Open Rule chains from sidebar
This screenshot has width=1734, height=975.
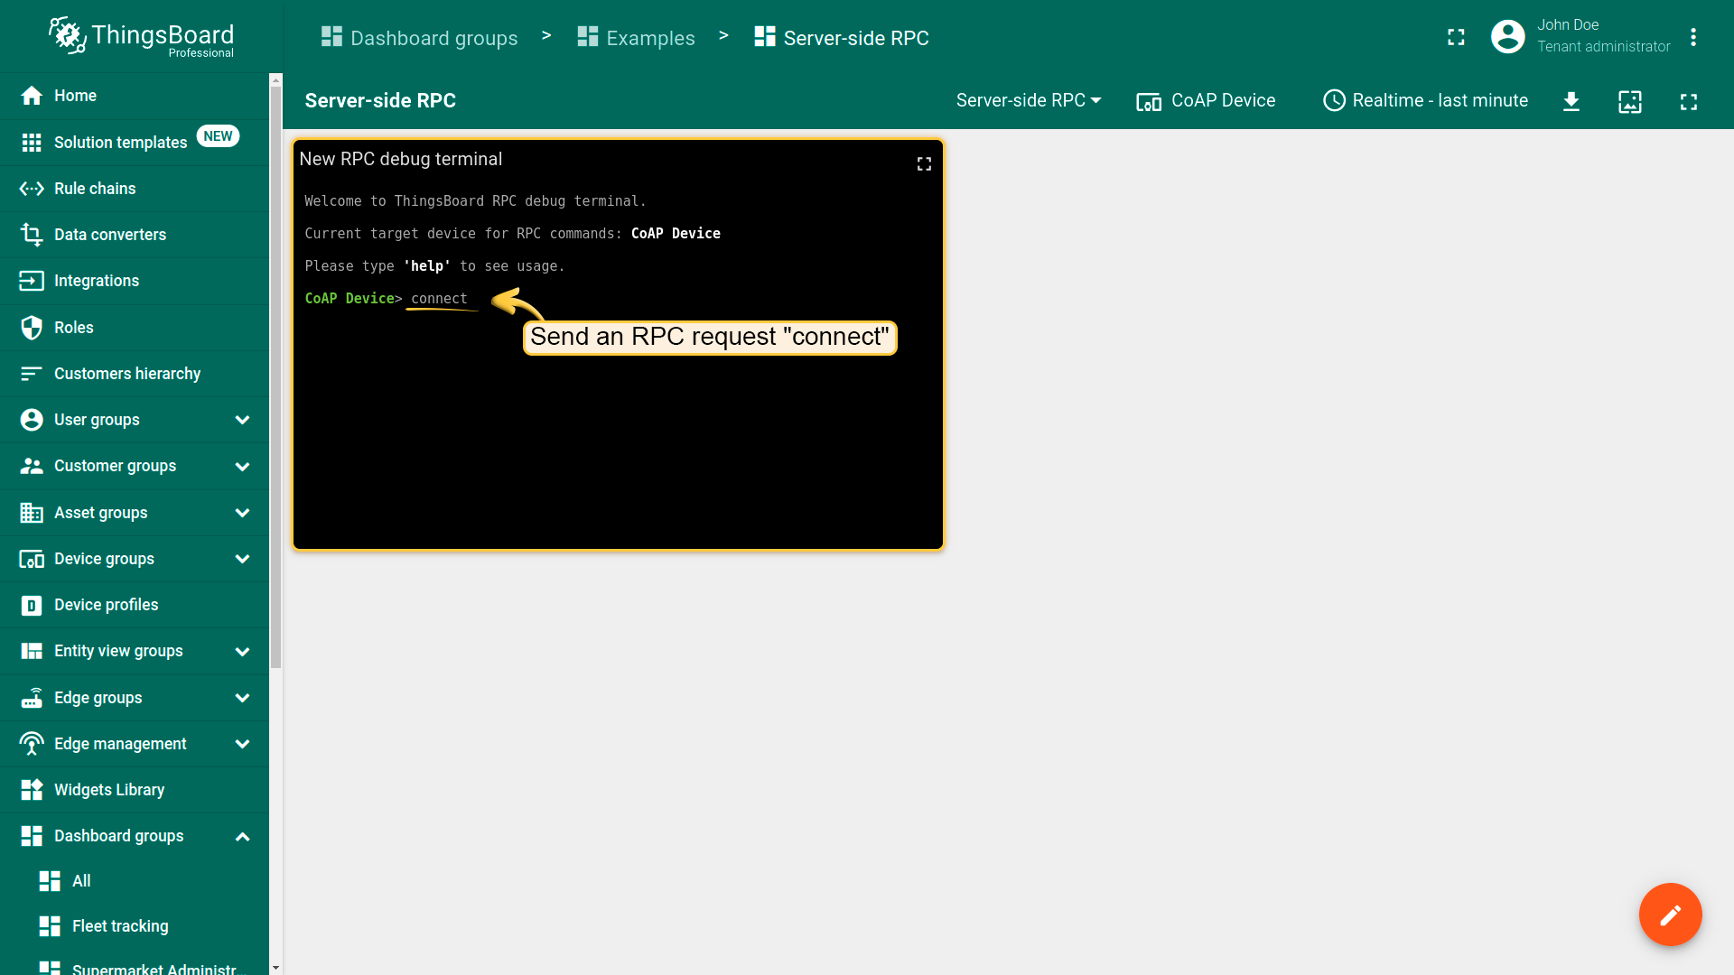pos(95,189)
